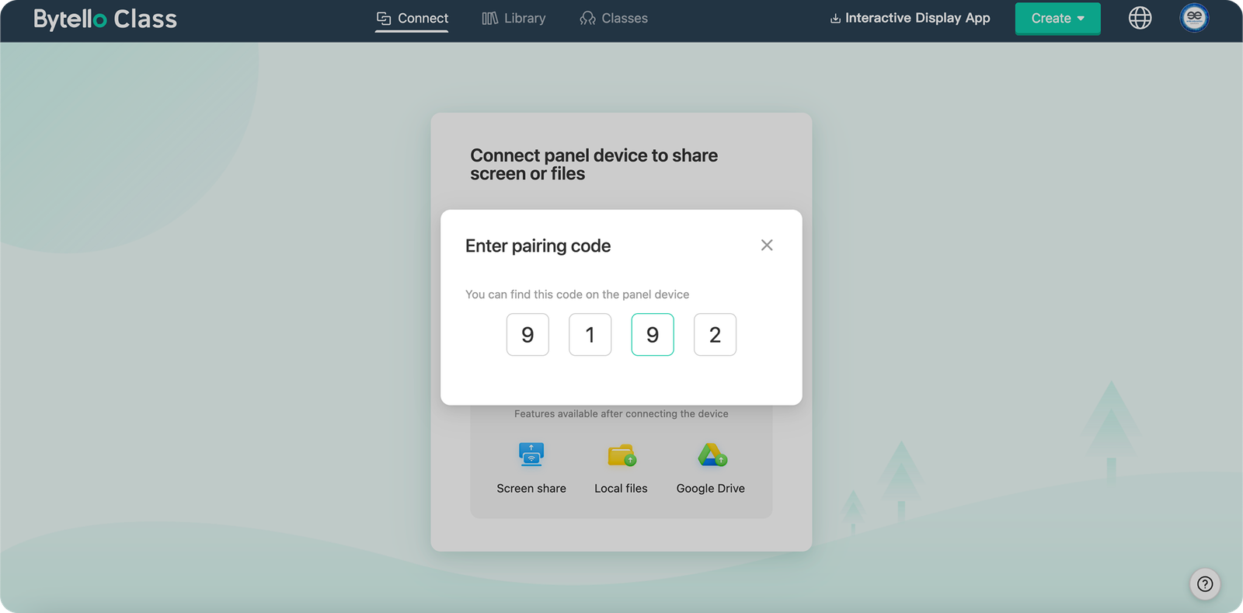Image resolution: width=1243 pixels, height=613 pixels.
Task: Open the Connect tab
Action: tap(412, 18)
